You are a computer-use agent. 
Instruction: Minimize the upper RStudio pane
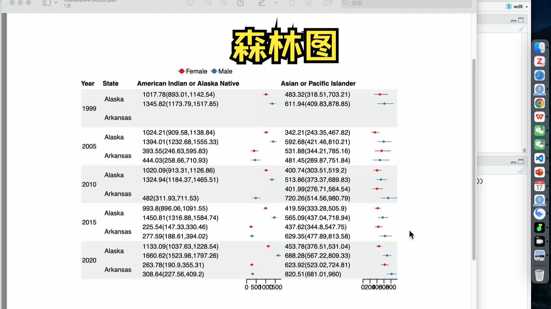click(513, 21)
